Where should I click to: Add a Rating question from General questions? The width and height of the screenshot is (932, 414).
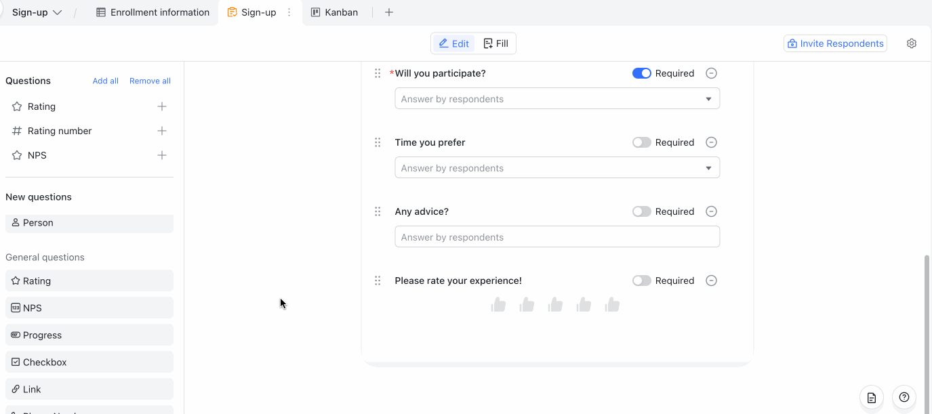pos(89,280)
